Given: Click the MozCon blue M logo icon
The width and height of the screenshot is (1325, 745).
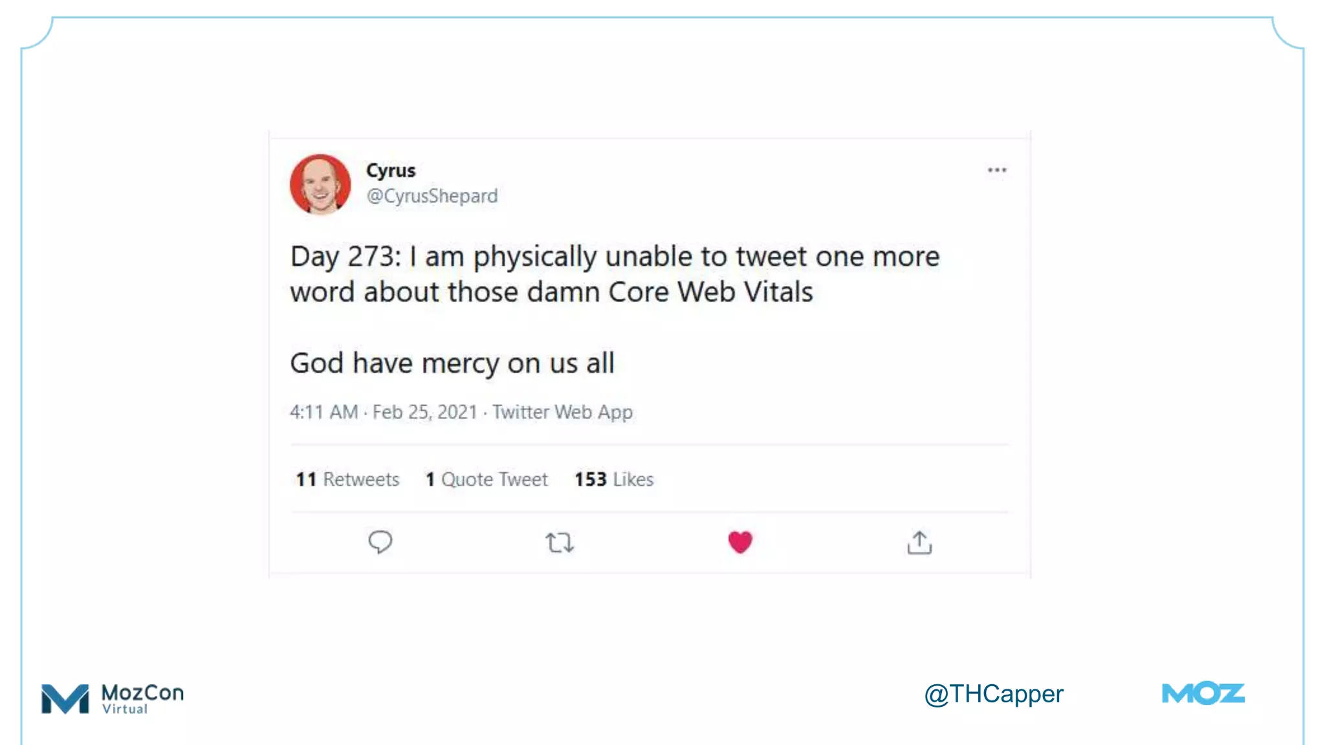Looking at the screenshot, I should [65, 698].
